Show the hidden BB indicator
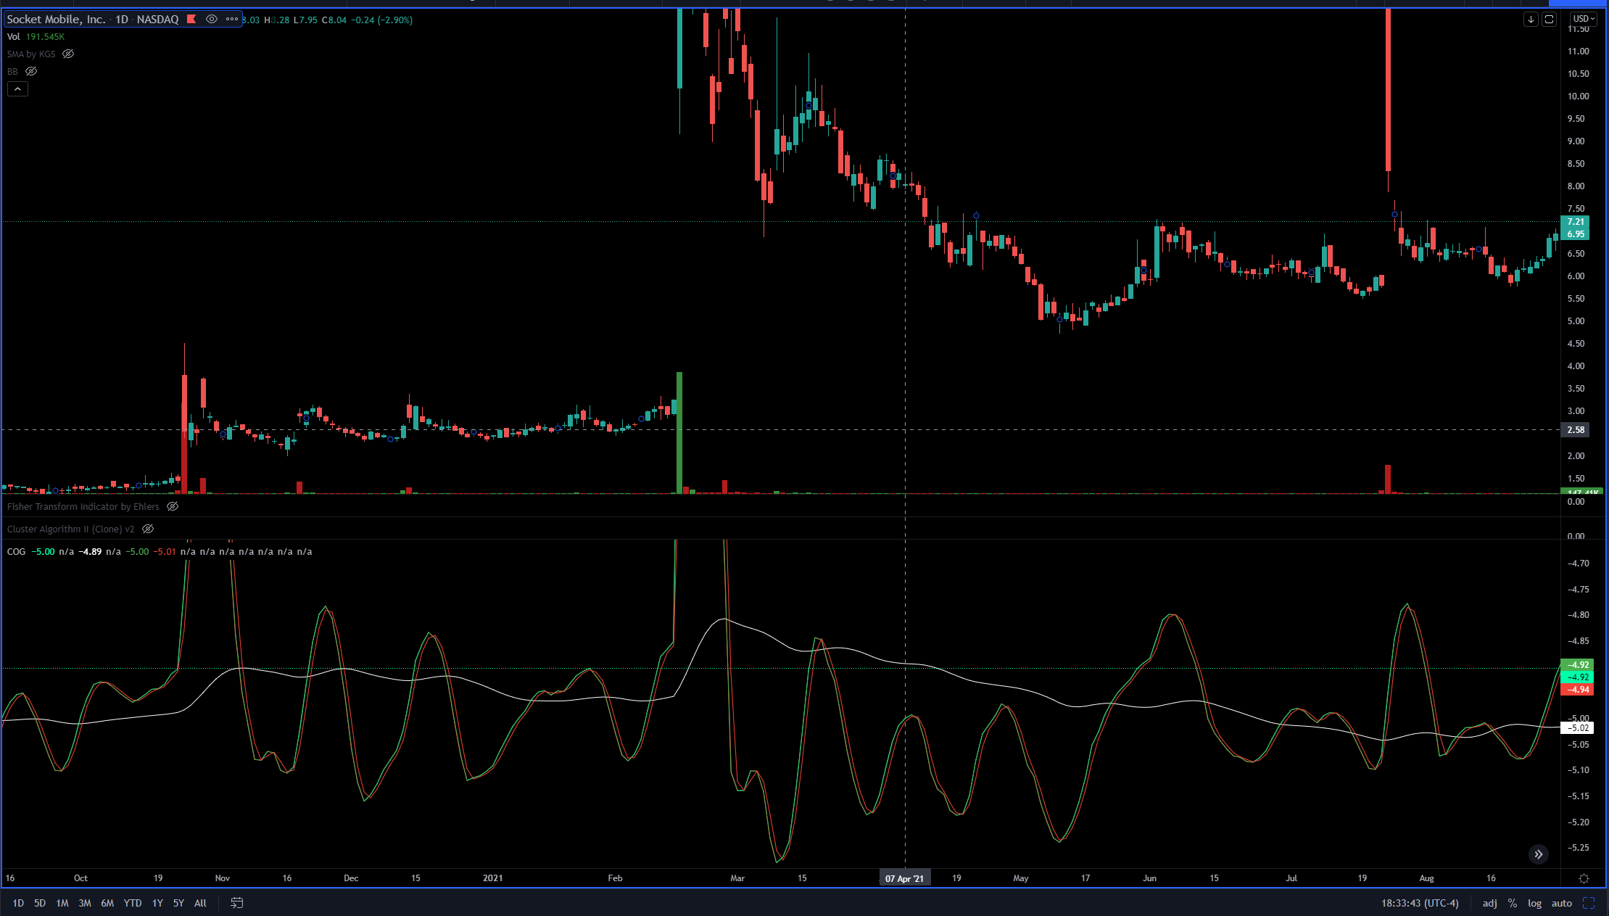 [31, 71]
